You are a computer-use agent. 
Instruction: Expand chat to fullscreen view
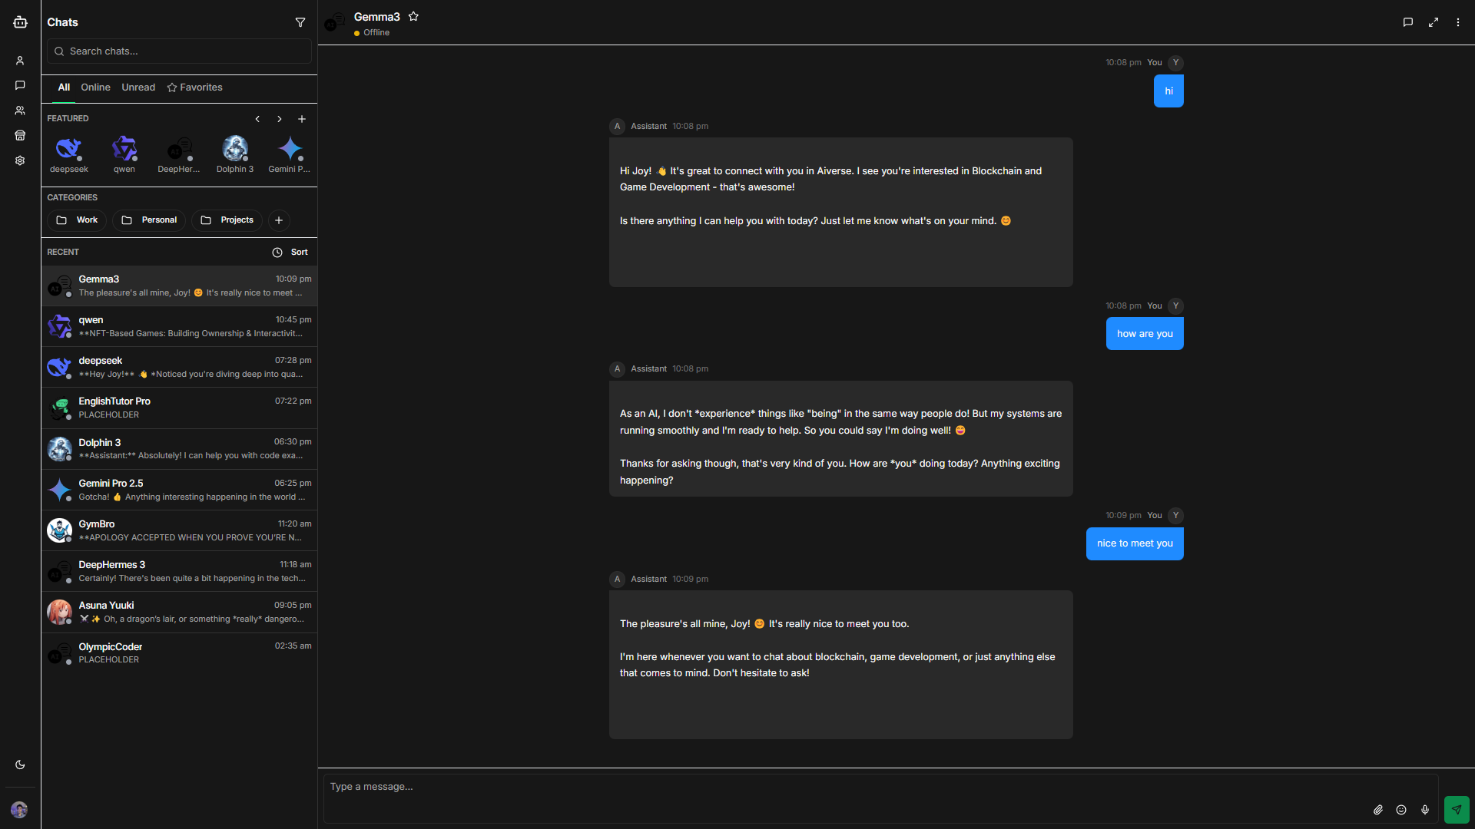[1433, 22]
